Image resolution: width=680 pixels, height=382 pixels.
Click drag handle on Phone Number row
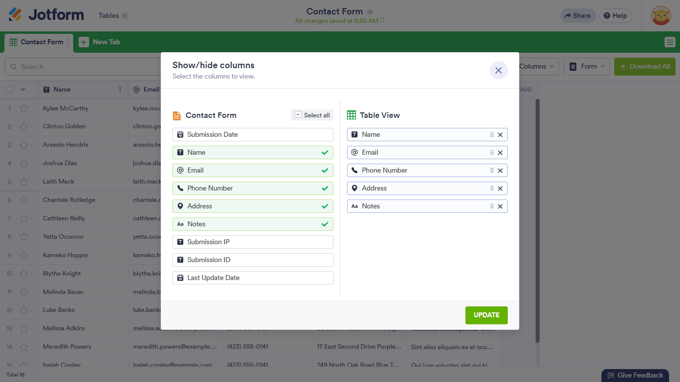(x=492, y=171)
